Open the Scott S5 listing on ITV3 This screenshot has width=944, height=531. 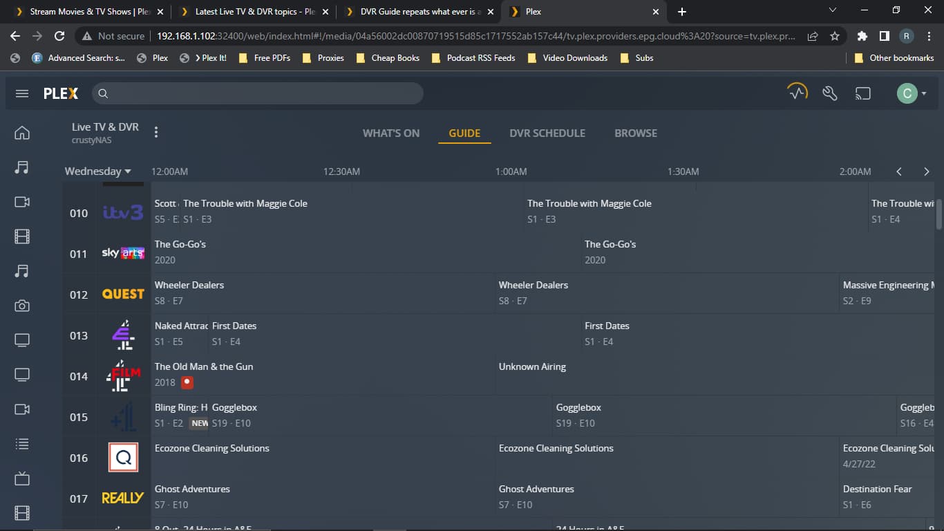point(165,212)
